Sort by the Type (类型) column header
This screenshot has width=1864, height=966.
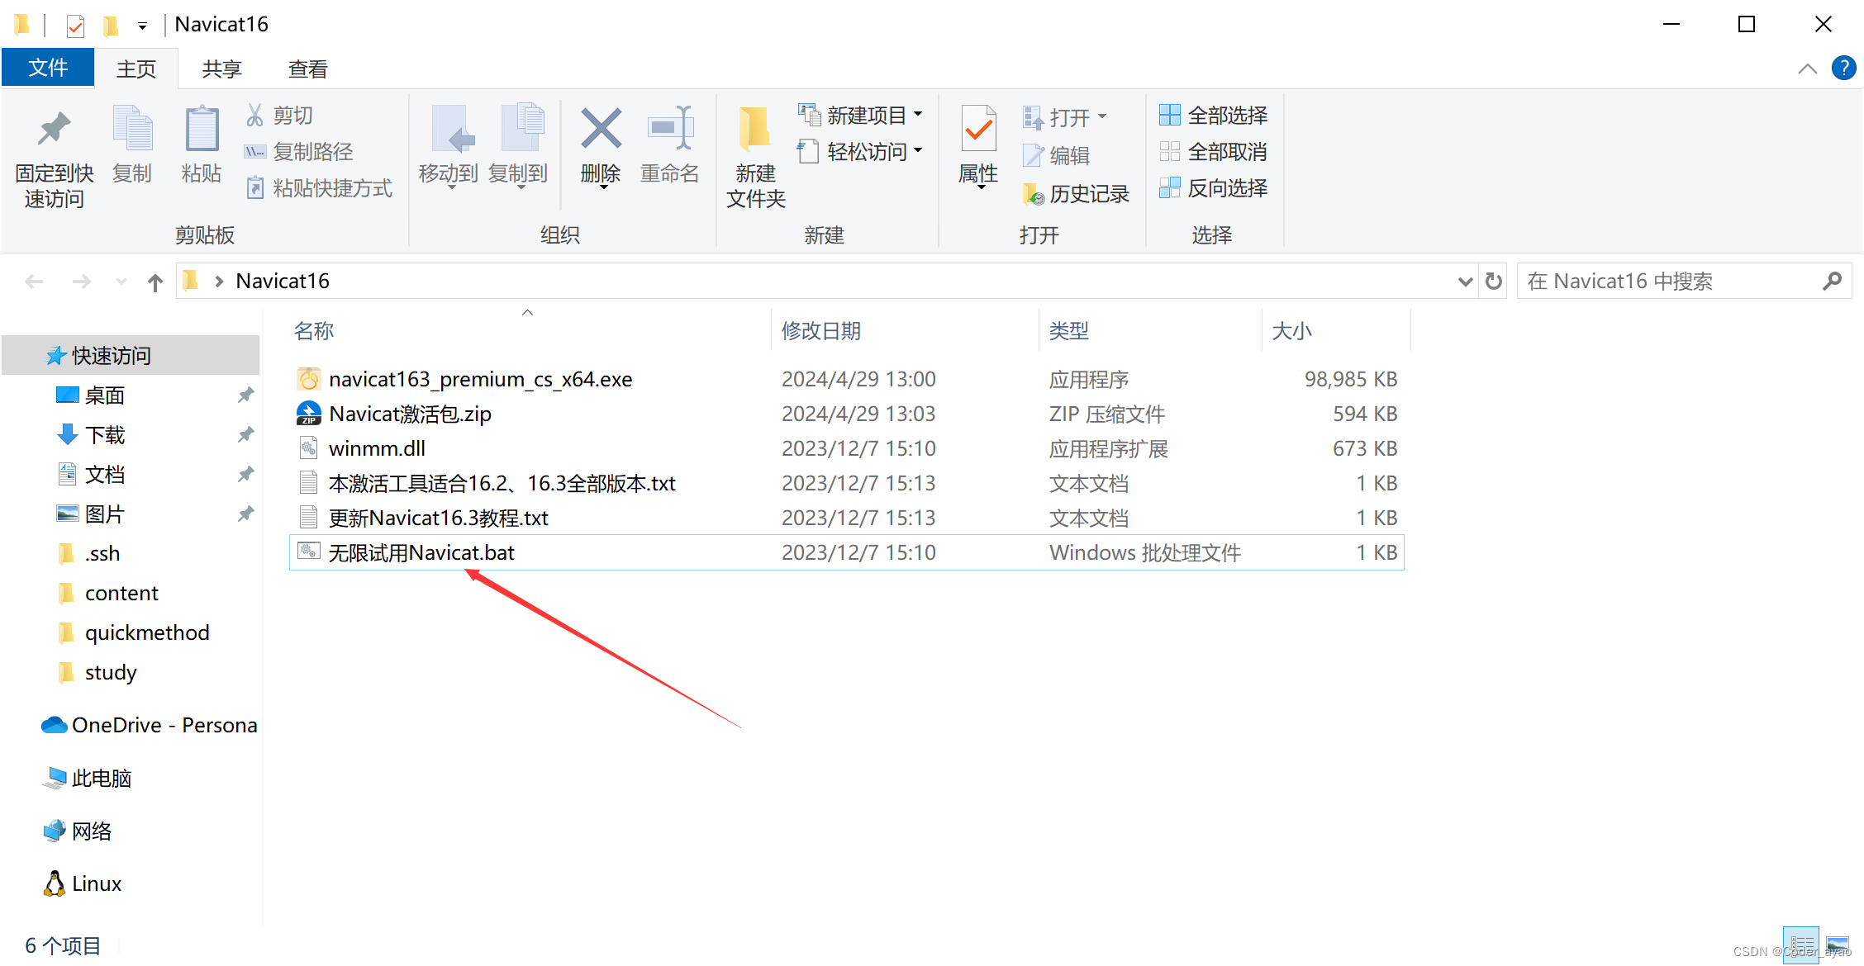pos(1069,331)
